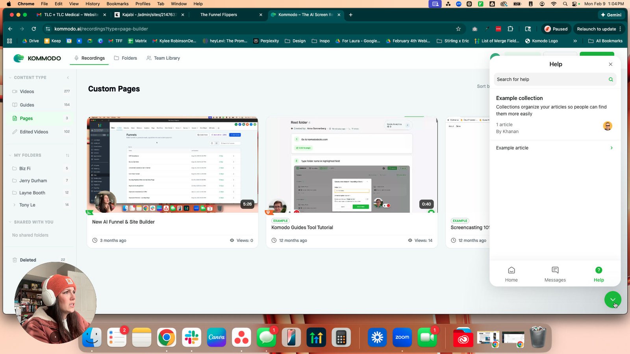Open Slack from the Dock
Screen dimensions: 630x354
point(191,337)
